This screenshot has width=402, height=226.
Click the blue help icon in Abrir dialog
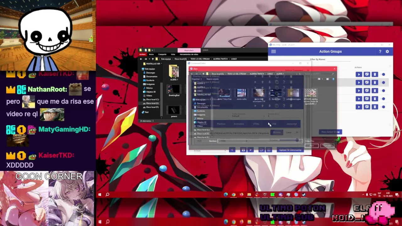coord(333,79)
